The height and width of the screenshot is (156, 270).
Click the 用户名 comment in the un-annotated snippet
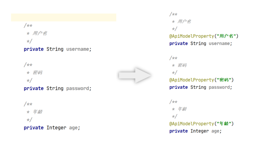40,33
